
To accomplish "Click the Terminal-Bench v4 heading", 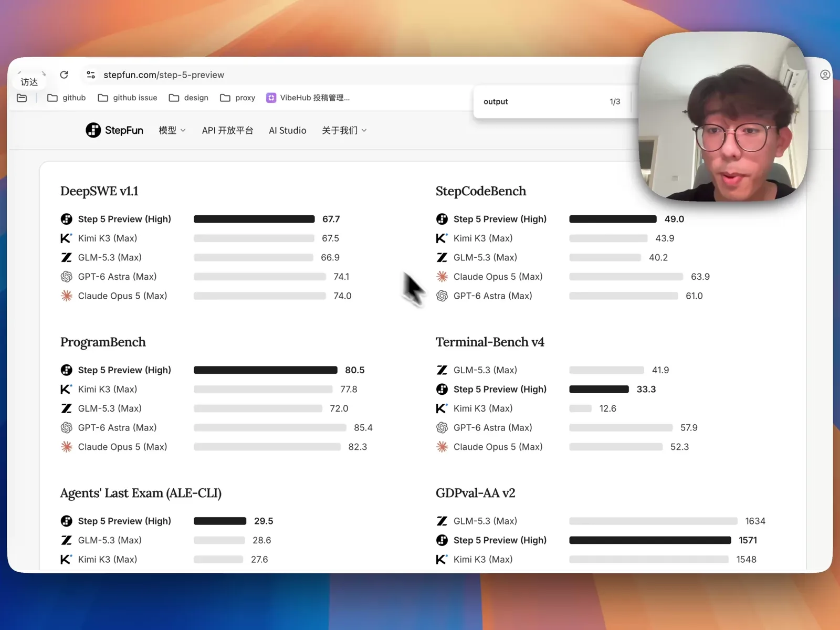I will [x=490, y=342].
